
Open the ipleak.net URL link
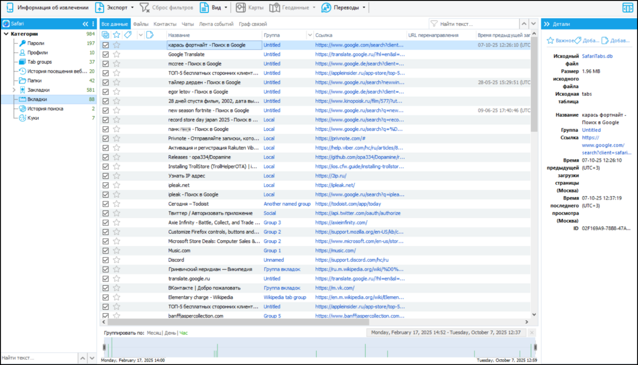click(x=335, y=185)
